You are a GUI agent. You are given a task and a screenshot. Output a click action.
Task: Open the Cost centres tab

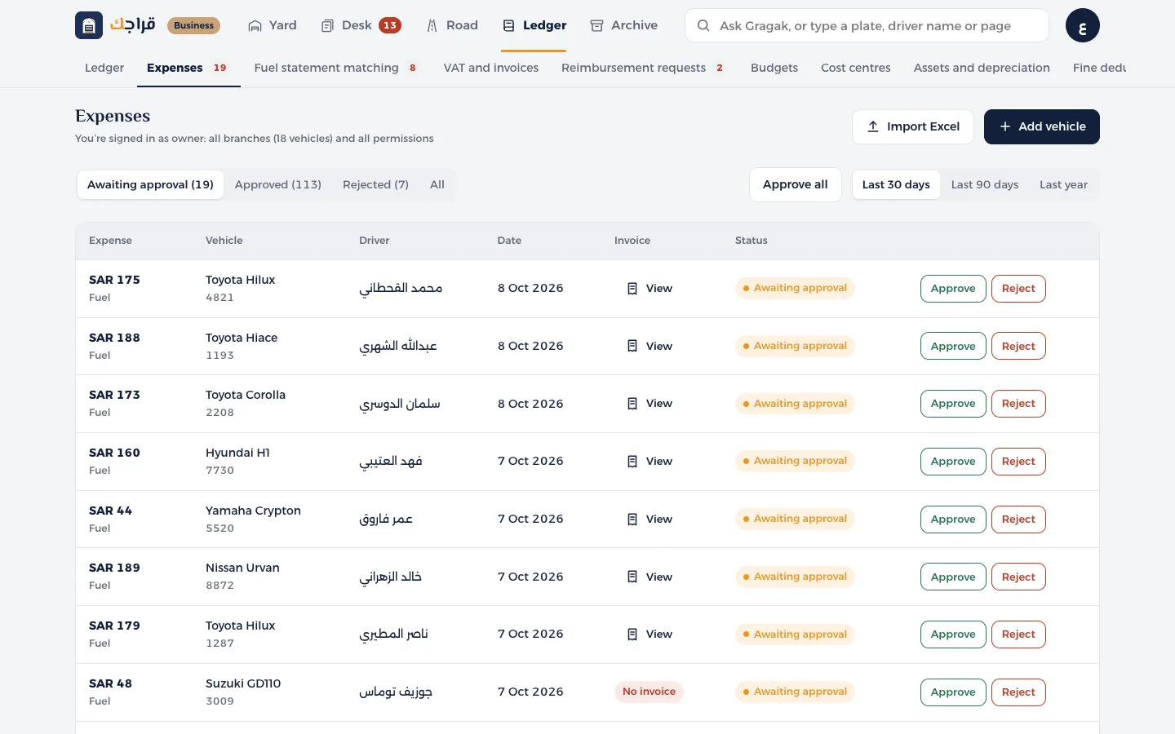(x=856, y=68)
